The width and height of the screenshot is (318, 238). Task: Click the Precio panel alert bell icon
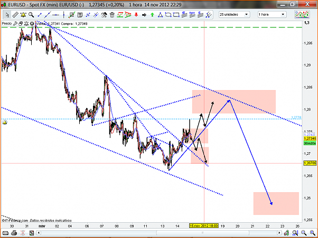(26, 24)
